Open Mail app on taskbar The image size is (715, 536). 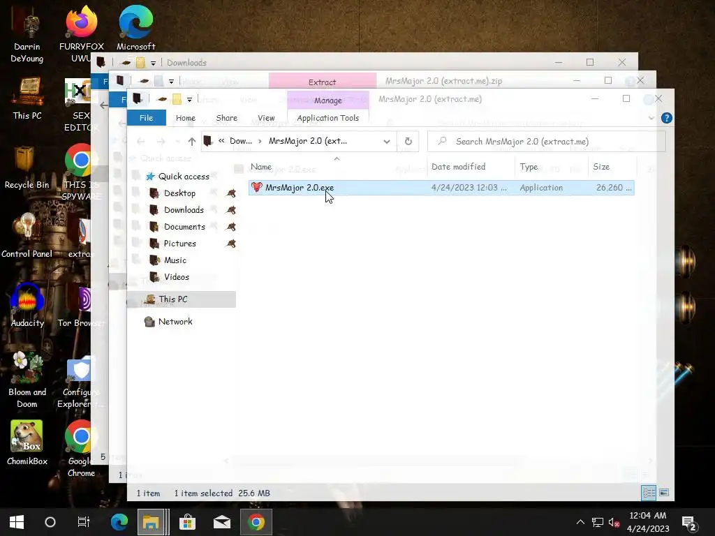click(x=222, y=522)
